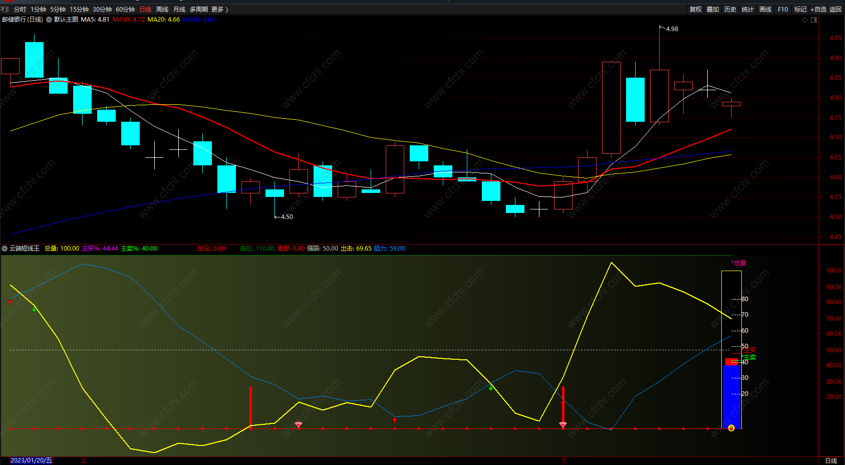845x465 pixels.
Task: Select the 60分钟 period tab
Action: click(125, 10)
